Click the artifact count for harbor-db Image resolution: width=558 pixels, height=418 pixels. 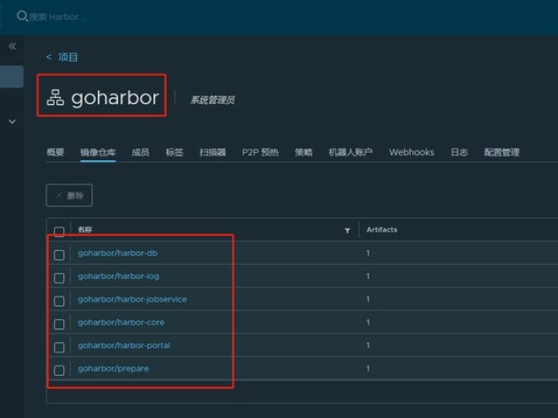[x=368, y=254]
